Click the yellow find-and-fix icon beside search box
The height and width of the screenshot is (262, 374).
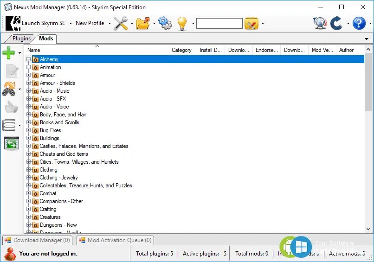pyautogui.click(x=251, y=23)
